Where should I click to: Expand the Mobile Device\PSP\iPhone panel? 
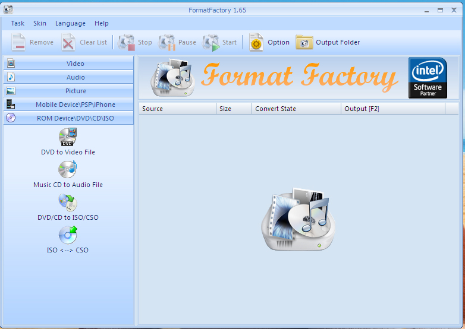[x=68, y=105]
